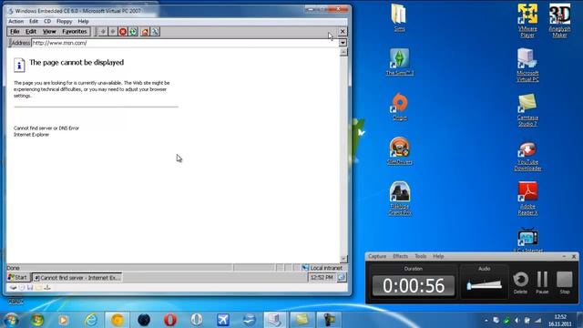Viewport: 583px width, 328px height.
Task: Click the Address bar URL field
Action: point(185,43)
